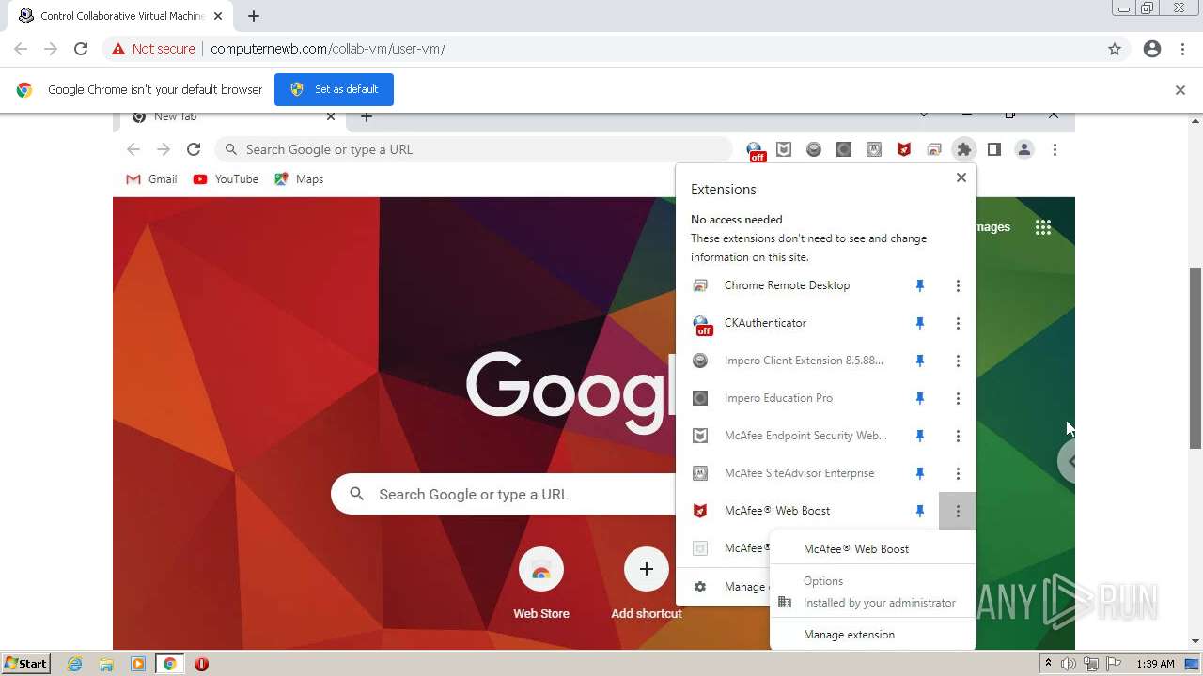Unpin CKAuthenticator extension

tap(920, 323)
